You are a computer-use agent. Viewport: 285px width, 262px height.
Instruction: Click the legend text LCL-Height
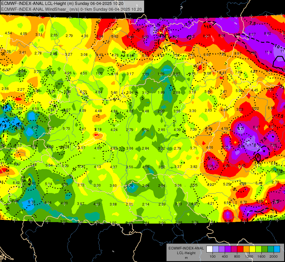pyautogui.click(x=186, y=253)
